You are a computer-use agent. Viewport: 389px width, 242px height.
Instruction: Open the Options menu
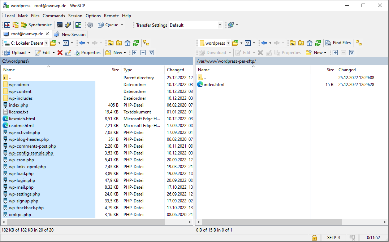[x=93, y=15]
